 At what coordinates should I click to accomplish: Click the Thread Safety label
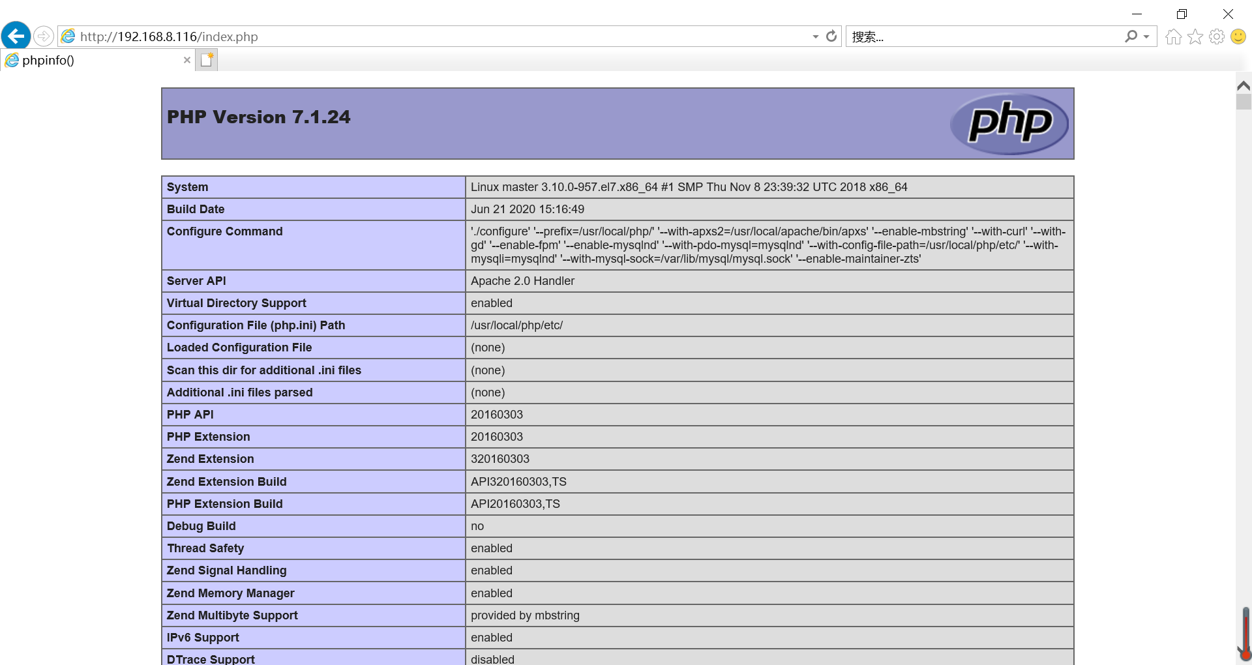tap(205, 548)
